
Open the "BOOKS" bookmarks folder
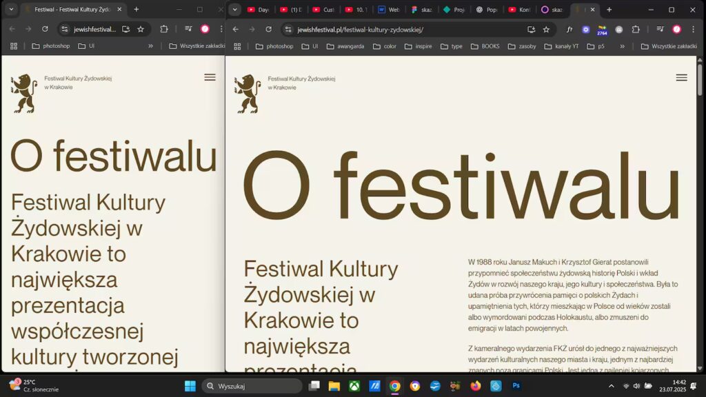tap(485, 46)
